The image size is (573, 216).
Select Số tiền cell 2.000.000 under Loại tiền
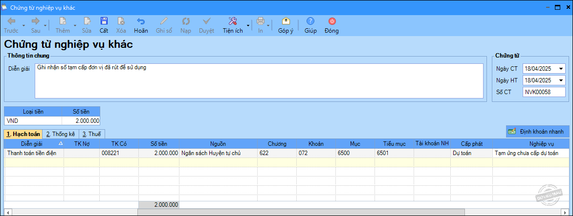point(81,120)
